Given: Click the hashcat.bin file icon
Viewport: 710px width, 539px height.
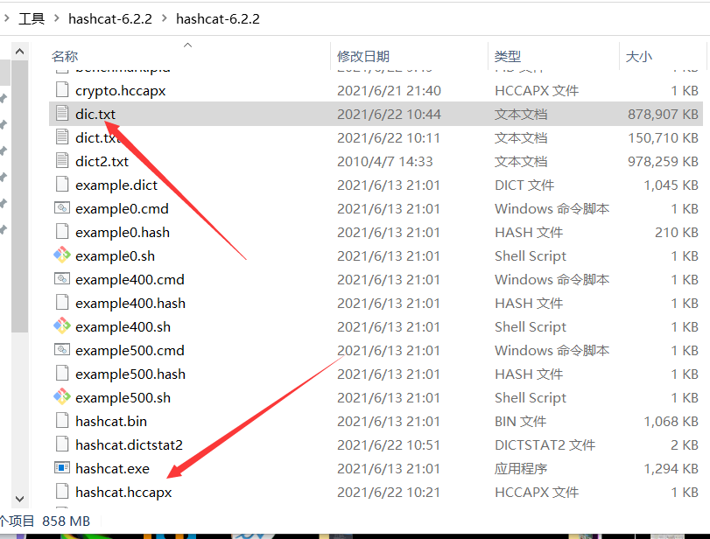Looking at the screenshot, I should (62, 421).
